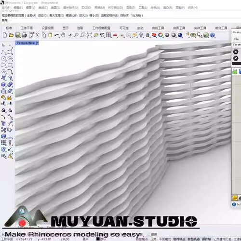Click the blue sphere Render icon
The height and width of the screenshot is (241, 241).
coord(180,35)
